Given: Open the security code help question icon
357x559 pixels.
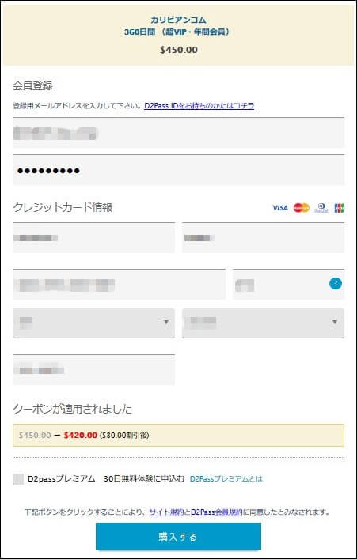Looking at the screenshot, I should pyautogui.click(x=335, y=284).
